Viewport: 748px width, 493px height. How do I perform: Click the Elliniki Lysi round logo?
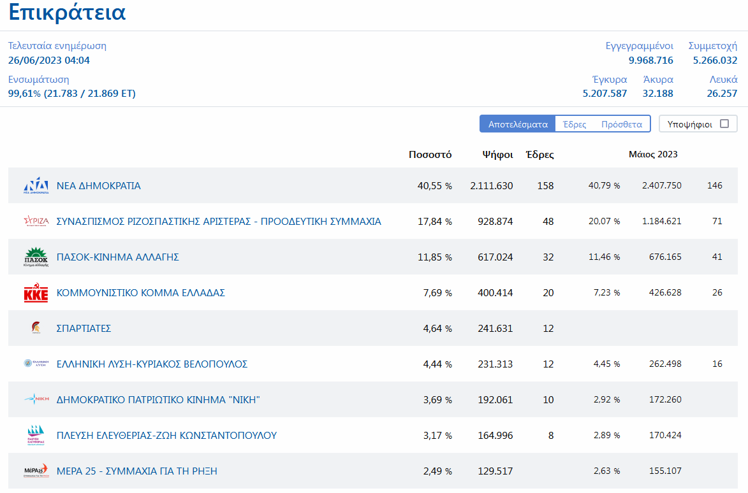36,364
